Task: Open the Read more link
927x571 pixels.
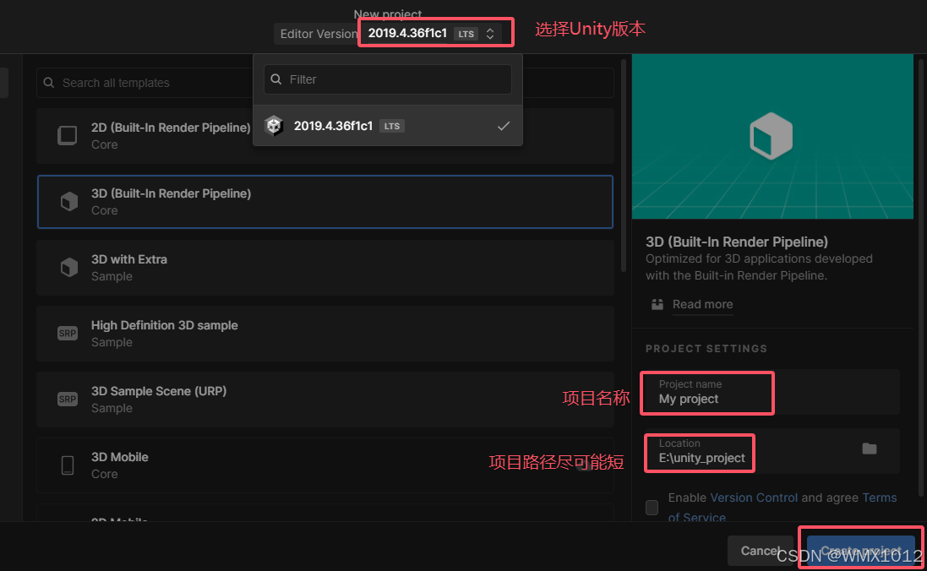Action: click(x=702, y=304)
